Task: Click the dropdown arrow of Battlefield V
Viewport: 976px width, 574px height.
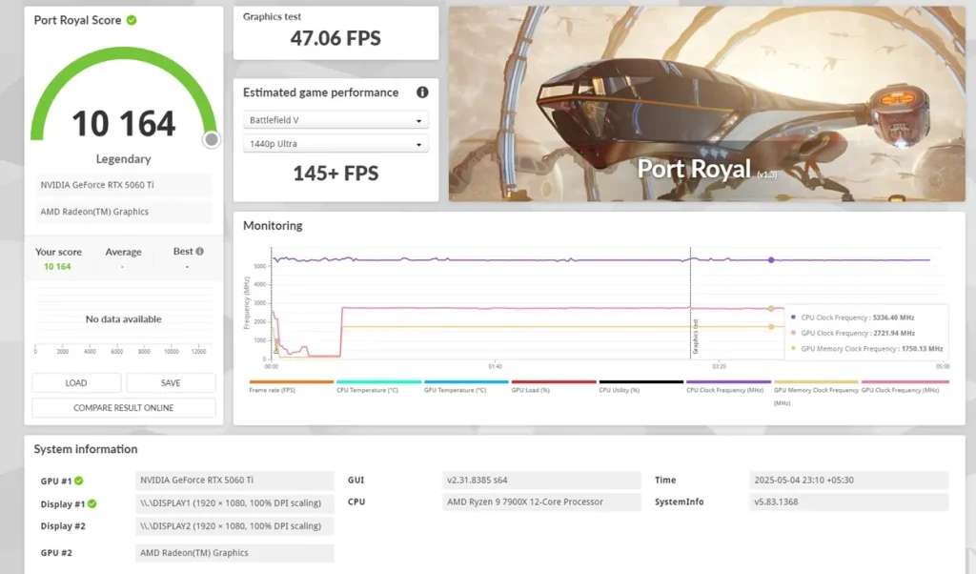Action: click(x=419, y=121)
